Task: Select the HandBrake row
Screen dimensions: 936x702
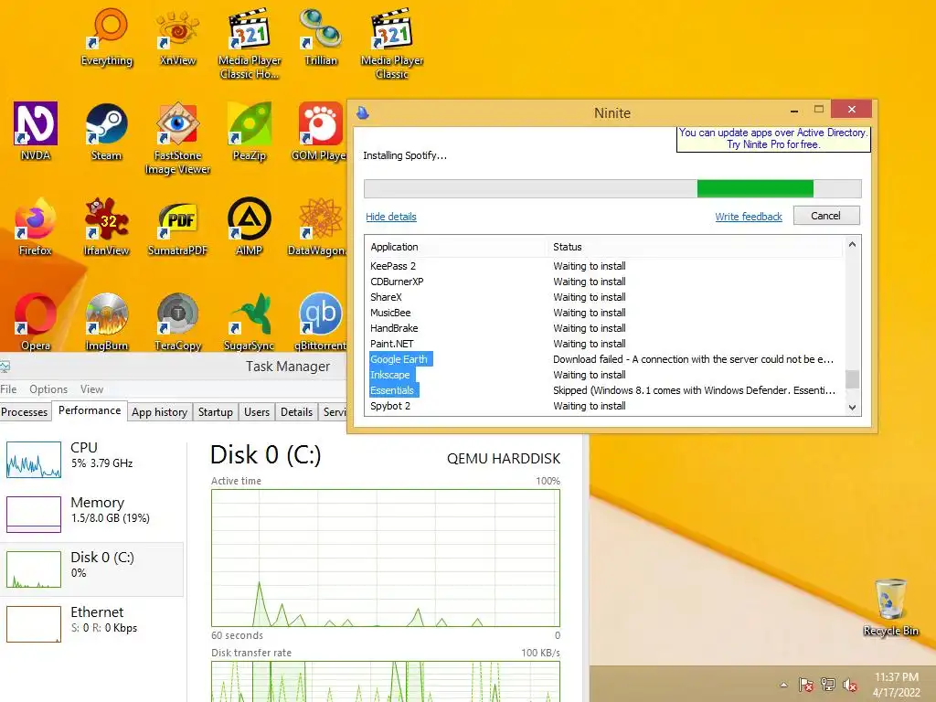Action: 605,328
